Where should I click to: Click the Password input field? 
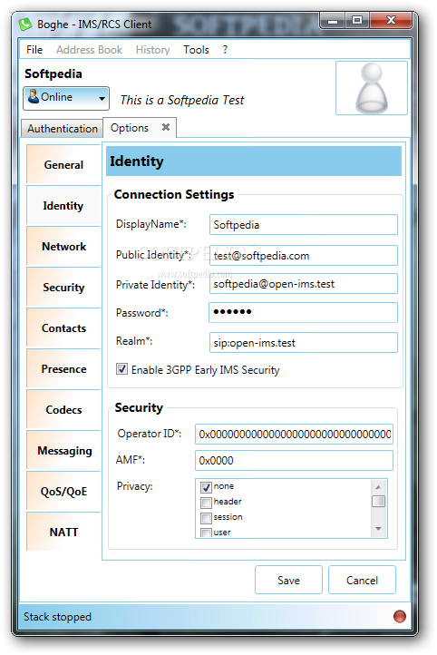tap(304, 312)
